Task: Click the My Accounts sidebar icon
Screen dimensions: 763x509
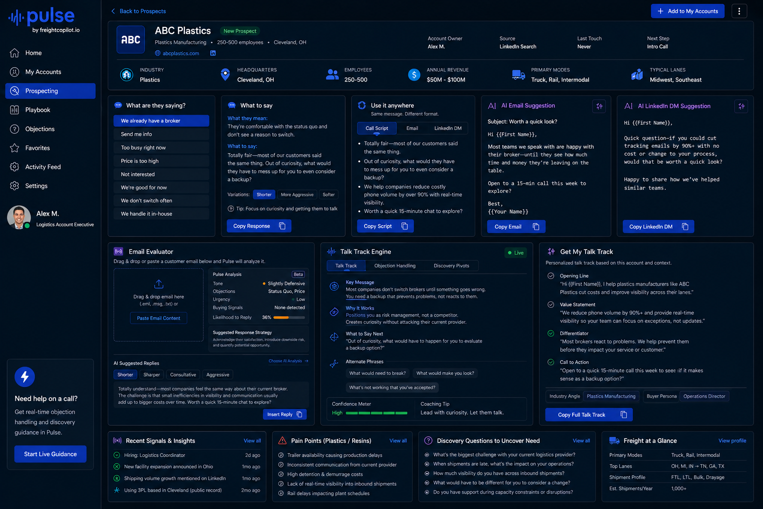Action: 14,72
